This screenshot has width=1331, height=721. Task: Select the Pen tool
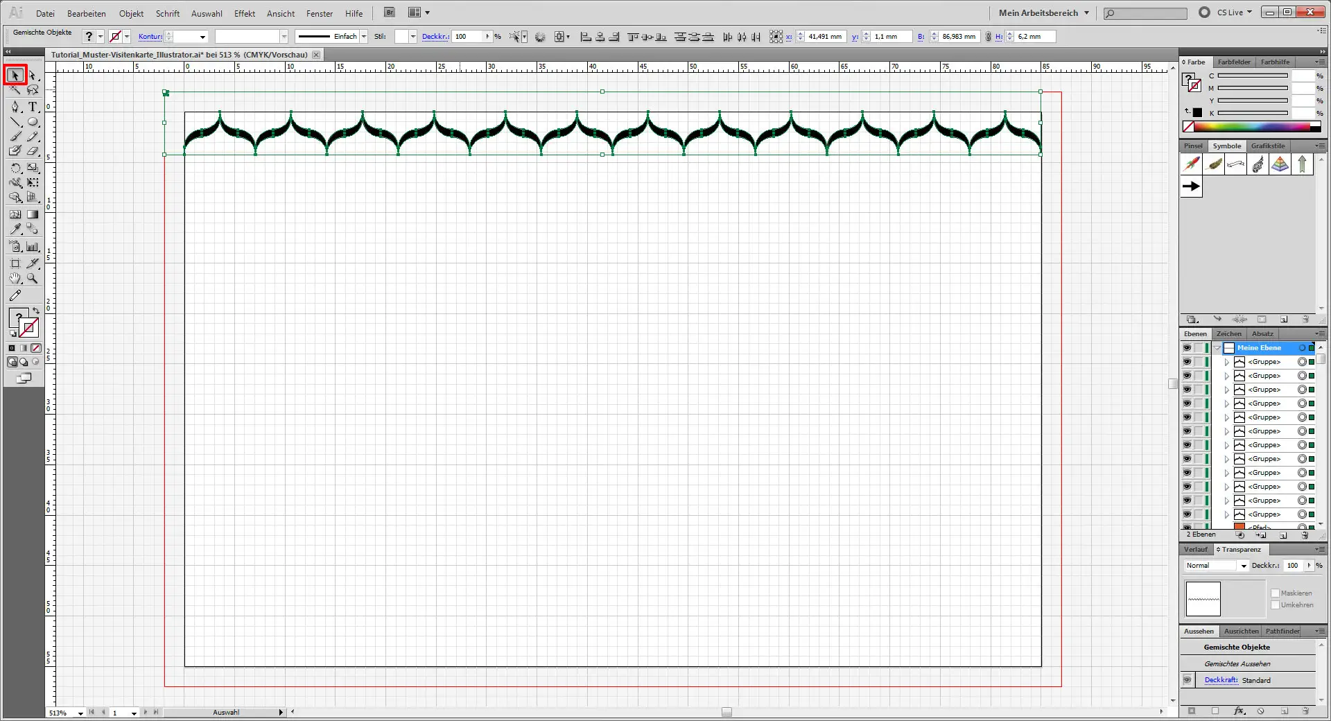(15, 107)
